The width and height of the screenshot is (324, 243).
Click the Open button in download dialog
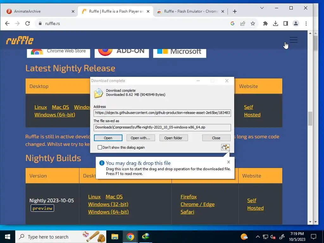coord(108,138)
